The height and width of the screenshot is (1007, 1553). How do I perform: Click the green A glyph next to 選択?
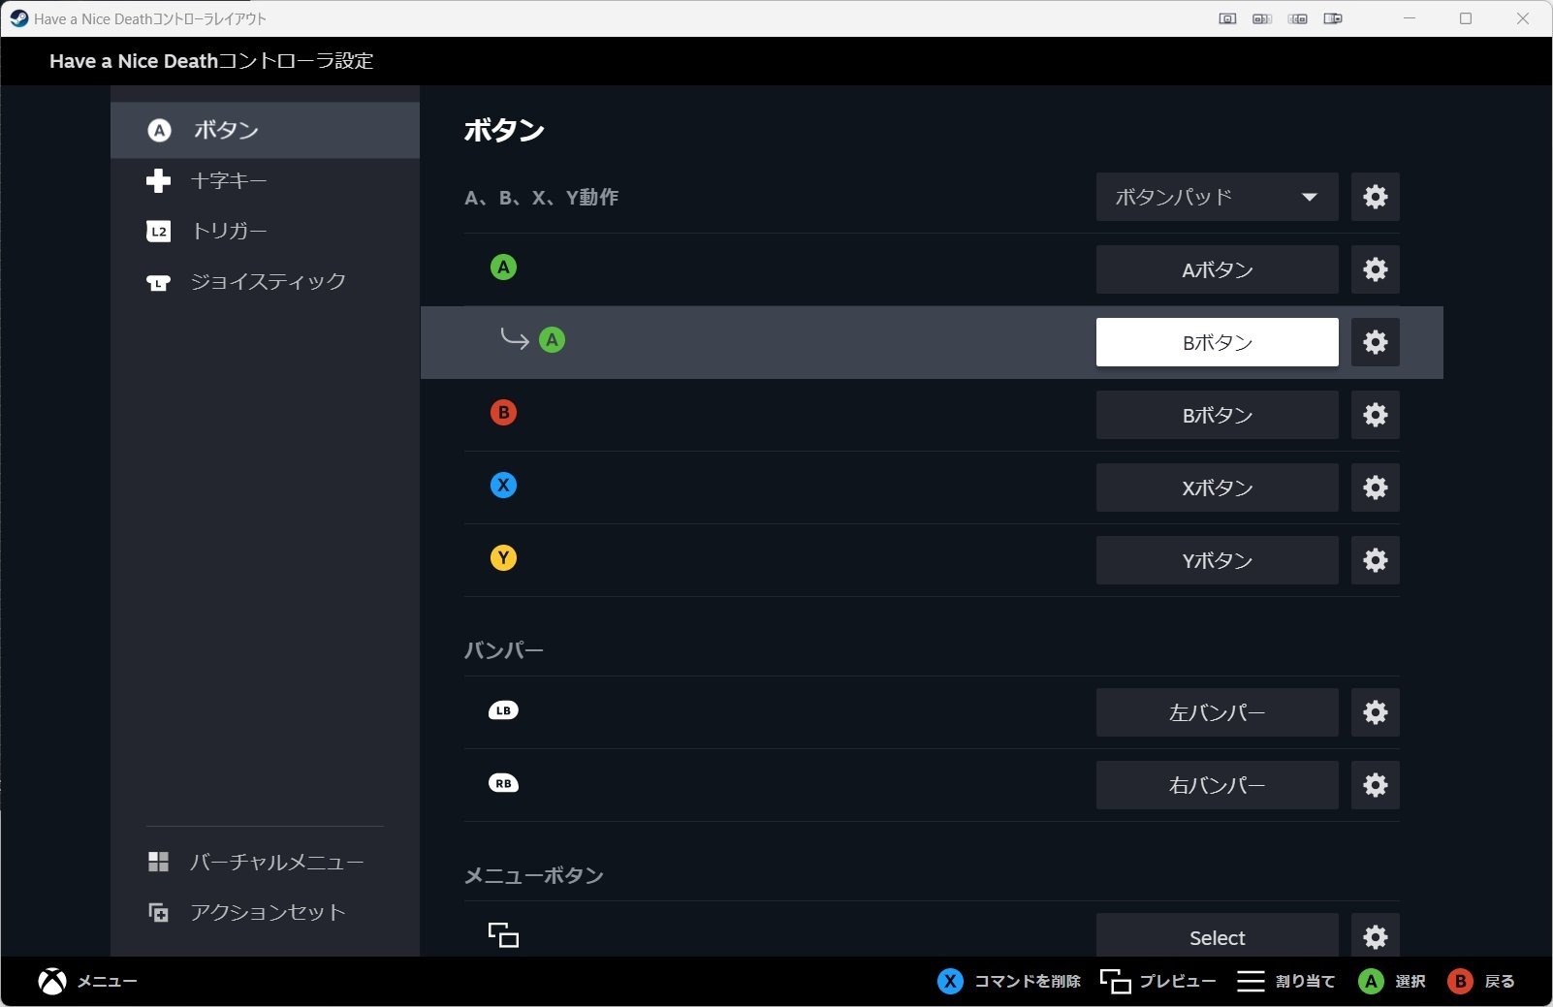(x=1370, y=981)
